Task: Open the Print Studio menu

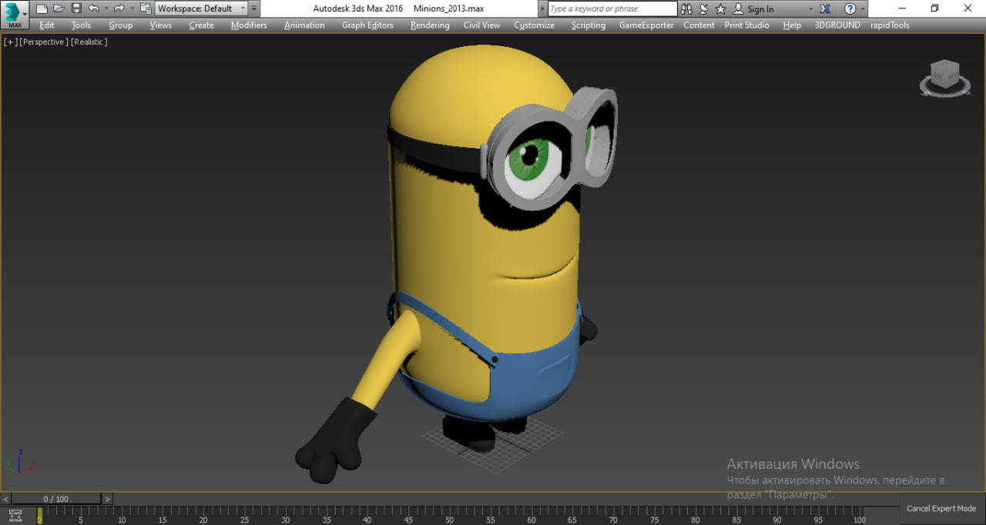Action: pyautogui.click(x=746, y=25)
